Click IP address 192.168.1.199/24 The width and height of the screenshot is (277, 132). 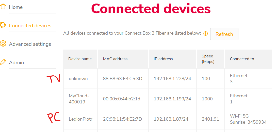[x=172, y=99]
